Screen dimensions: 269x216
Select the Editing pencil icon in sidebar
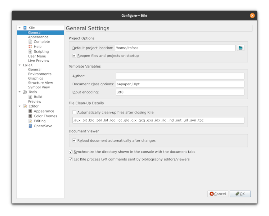(30, 121)
